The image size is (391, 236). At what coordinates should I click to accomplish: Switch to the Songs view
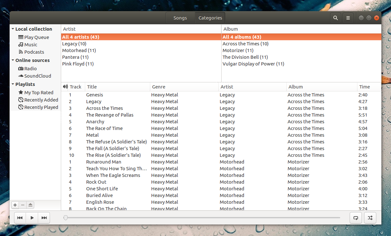(x=180, y=18)
